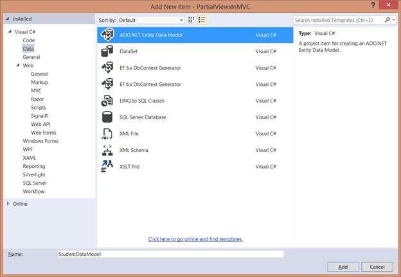Image resolution: width=401 pixels, height=277 pixels.
Task: Click the Installed header label
Action: click(22, 19)
